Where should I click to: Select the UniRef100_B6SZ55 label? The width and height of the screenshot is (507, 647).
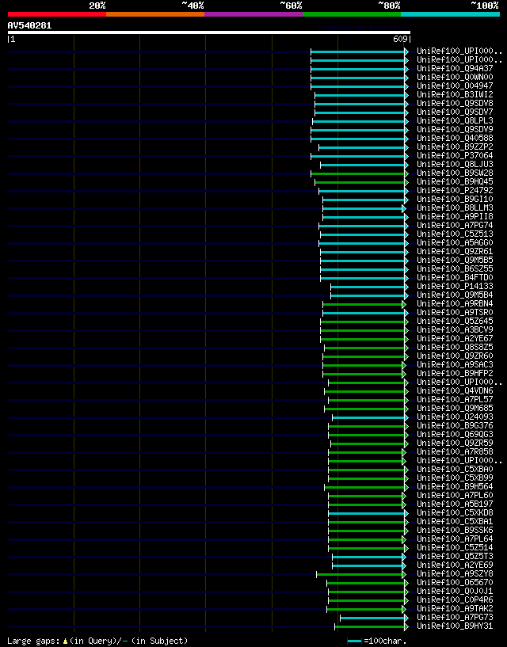click(x=455, y=268)
